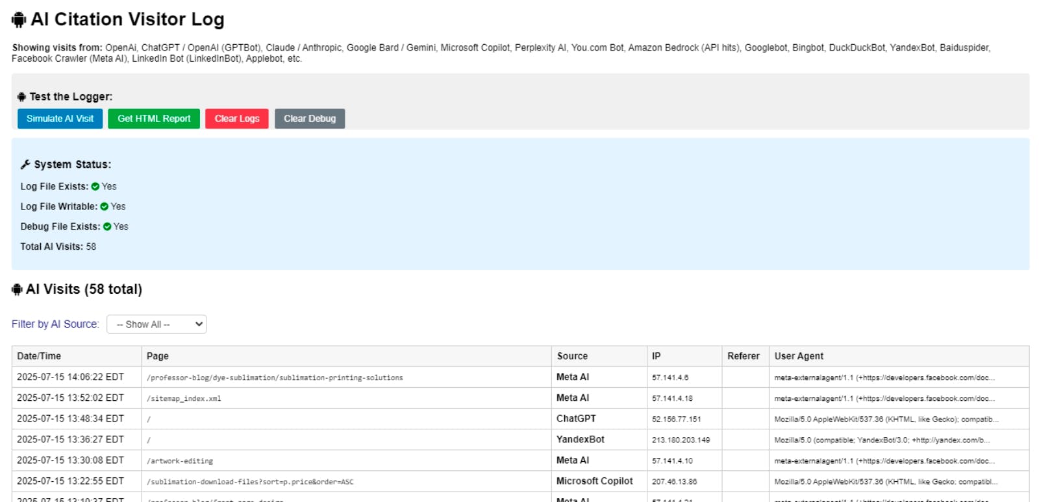This screenshot has width=1039, height=502.
Task: Click IP address 52.156.77.151
Action: pos(677,419)
